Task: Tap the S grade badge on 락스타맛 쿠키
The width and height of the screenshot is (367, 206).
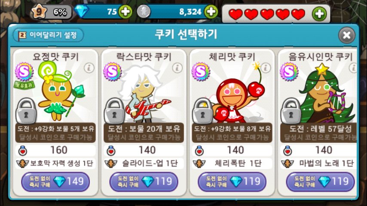Action: [x=112, y=72]
